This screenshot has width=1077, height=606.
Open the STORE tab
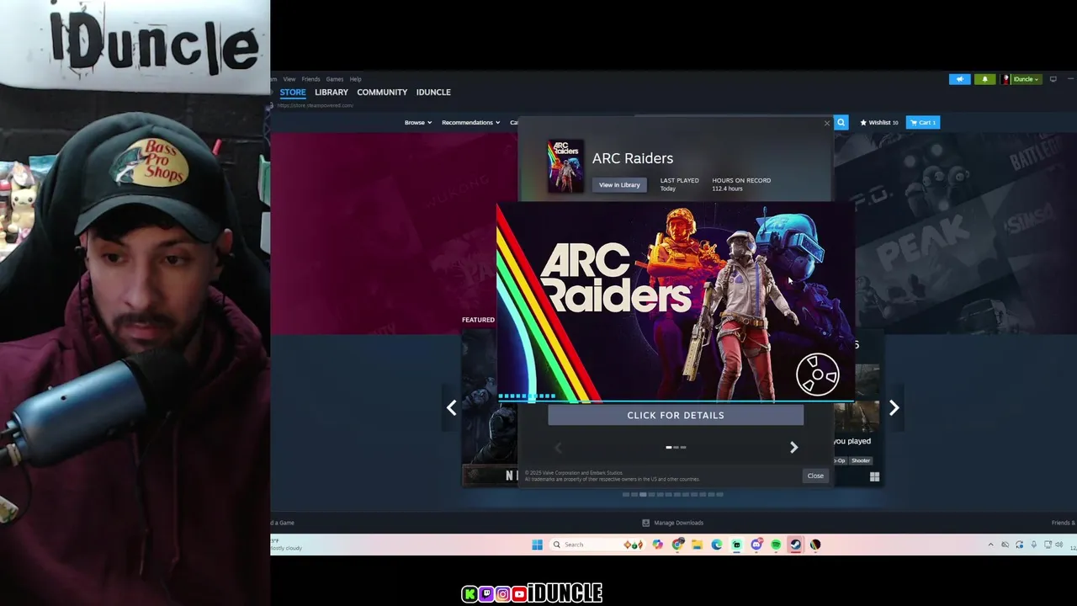[x=293, y=92]
